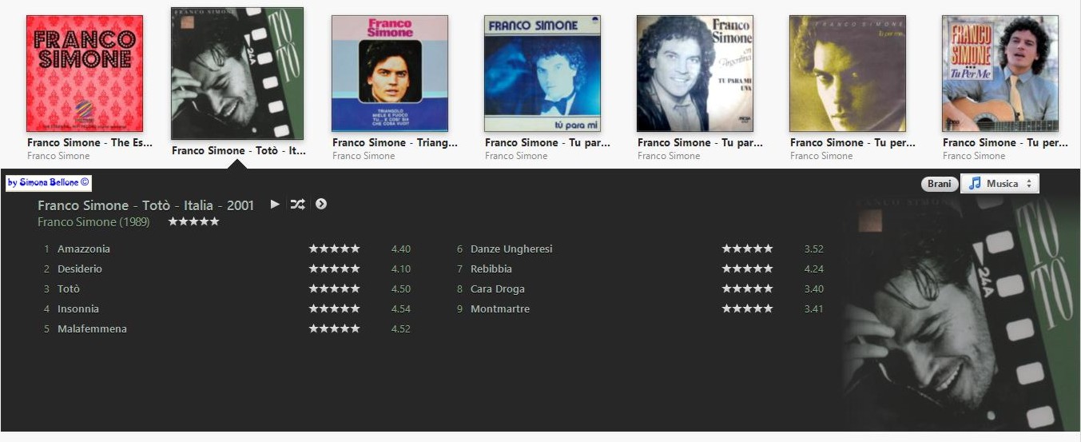
Task: Select the track Montmartre
Action: click(500, 309)
